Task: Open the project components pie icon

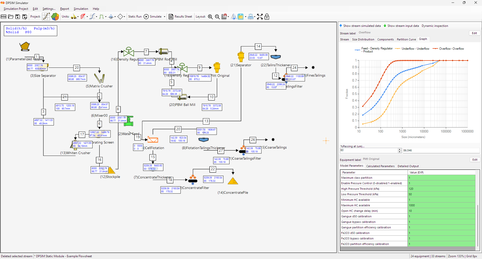Action: pyautogui.click(x=55, y=17)
